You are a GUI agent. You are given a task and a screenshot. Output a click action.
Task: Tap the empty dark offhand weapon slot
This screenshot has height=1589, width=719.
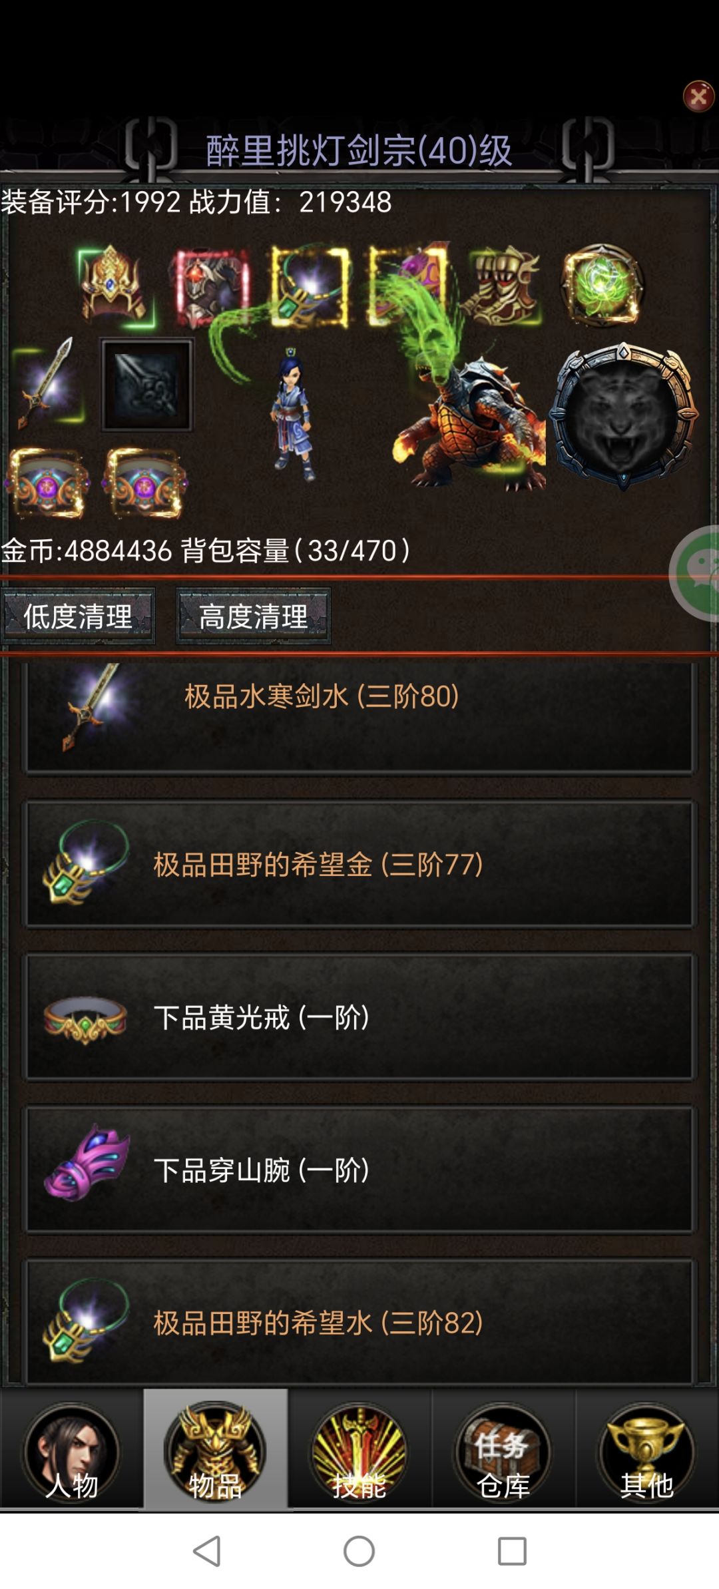point(146,384)
